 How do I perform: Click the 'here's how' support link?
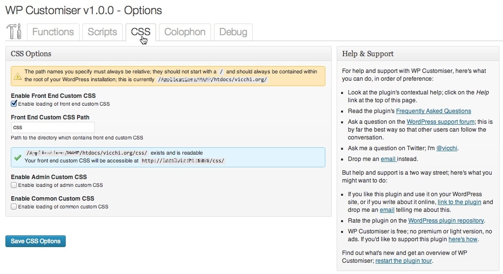click(x=463, y=239)
